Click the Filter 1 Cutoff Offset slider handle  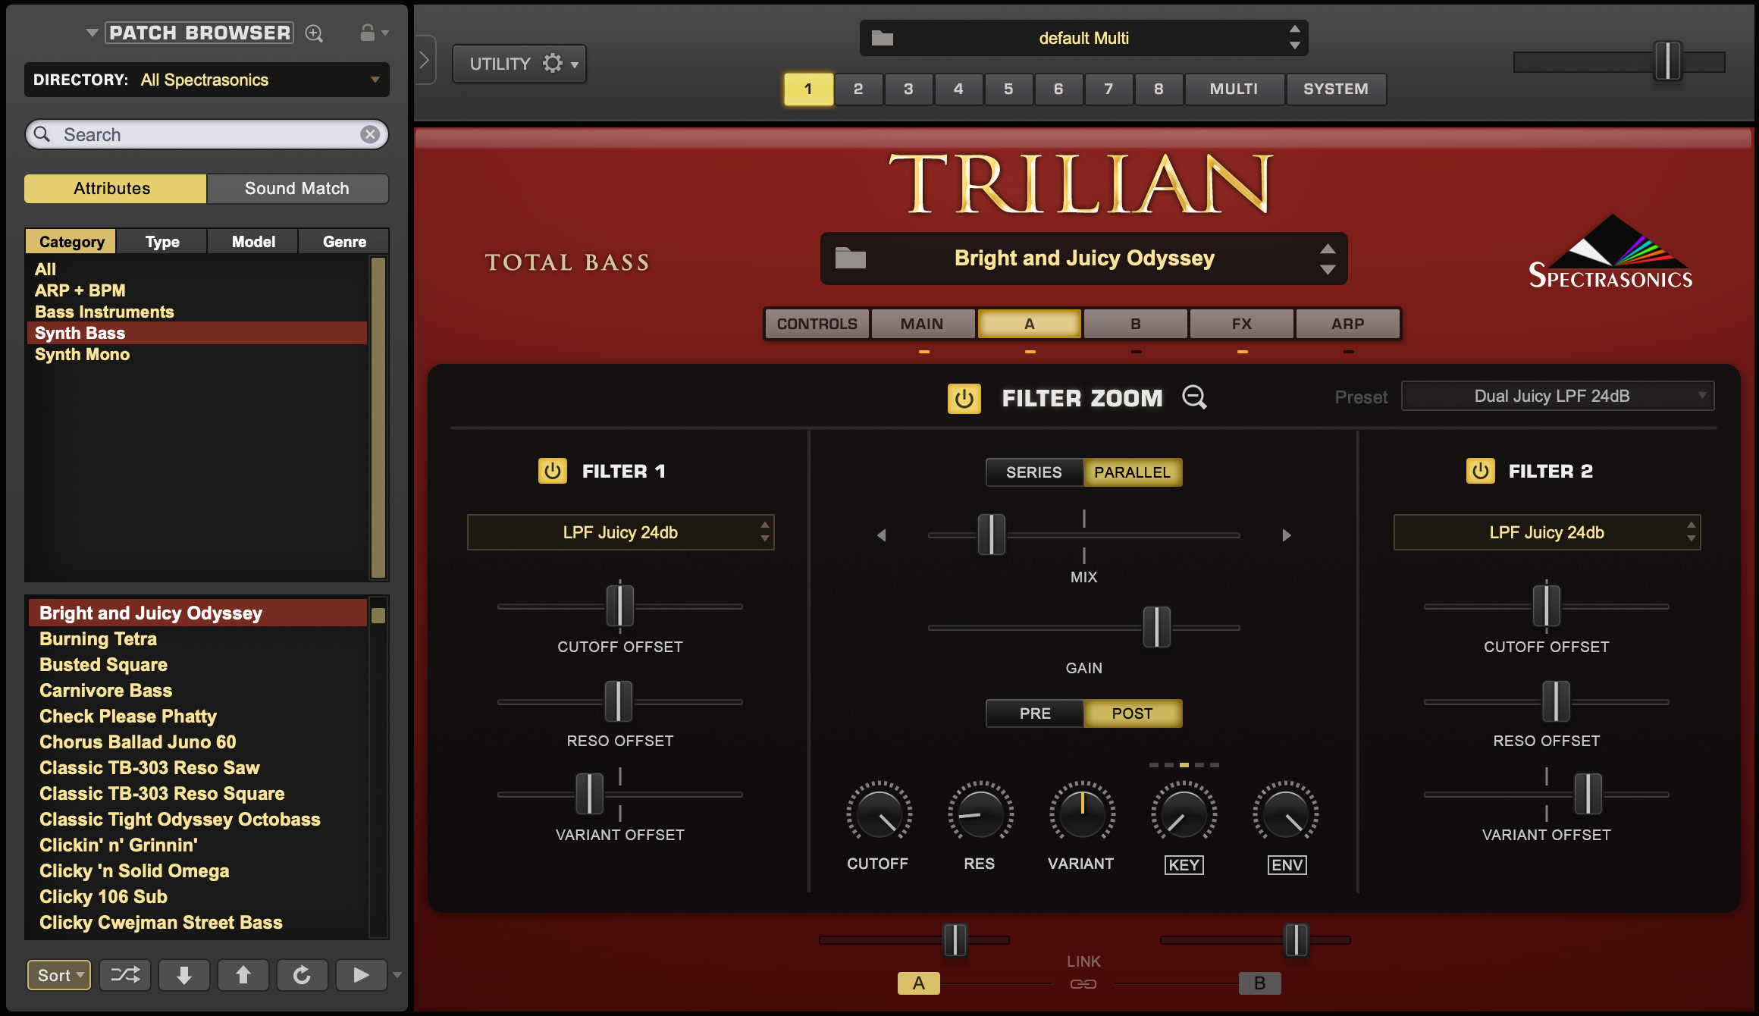(x=619, y=605)
